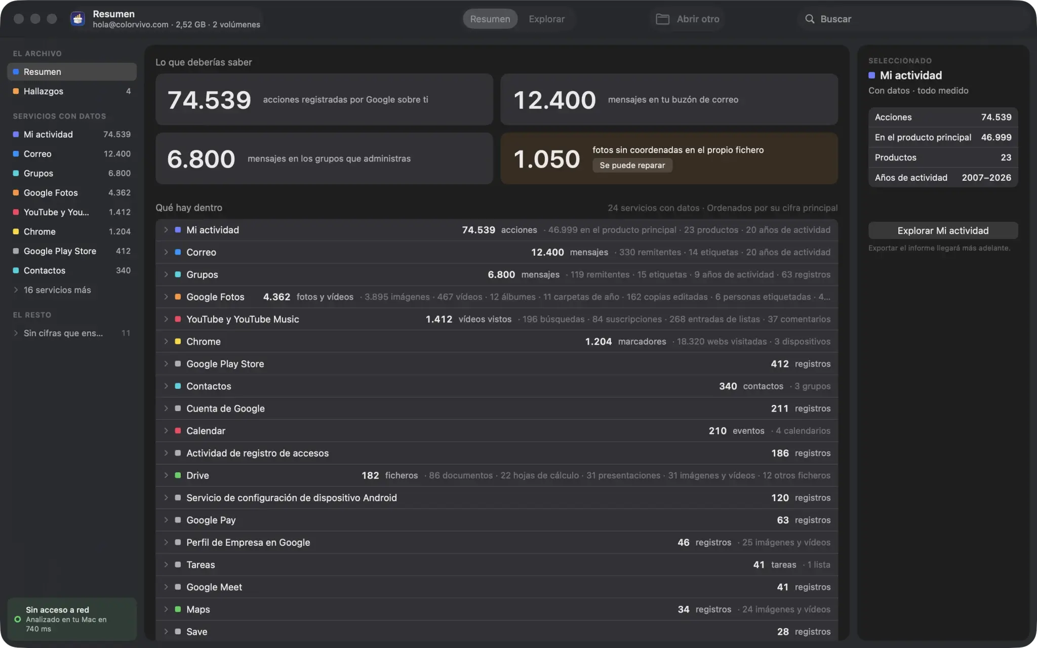1037x648 pixels.
Task: Select Resumen in the sidebar
Action: 72,71
